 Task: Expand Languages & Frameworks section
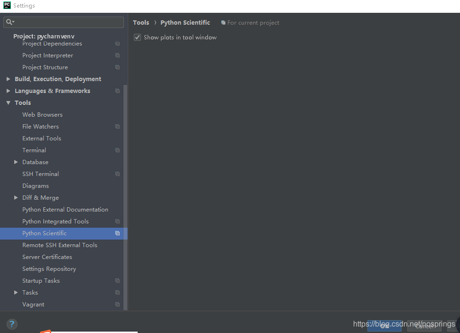click(x=8, y=91)
